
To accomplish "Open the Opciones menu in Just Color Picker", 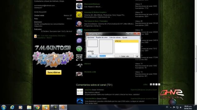I will 90,37.
